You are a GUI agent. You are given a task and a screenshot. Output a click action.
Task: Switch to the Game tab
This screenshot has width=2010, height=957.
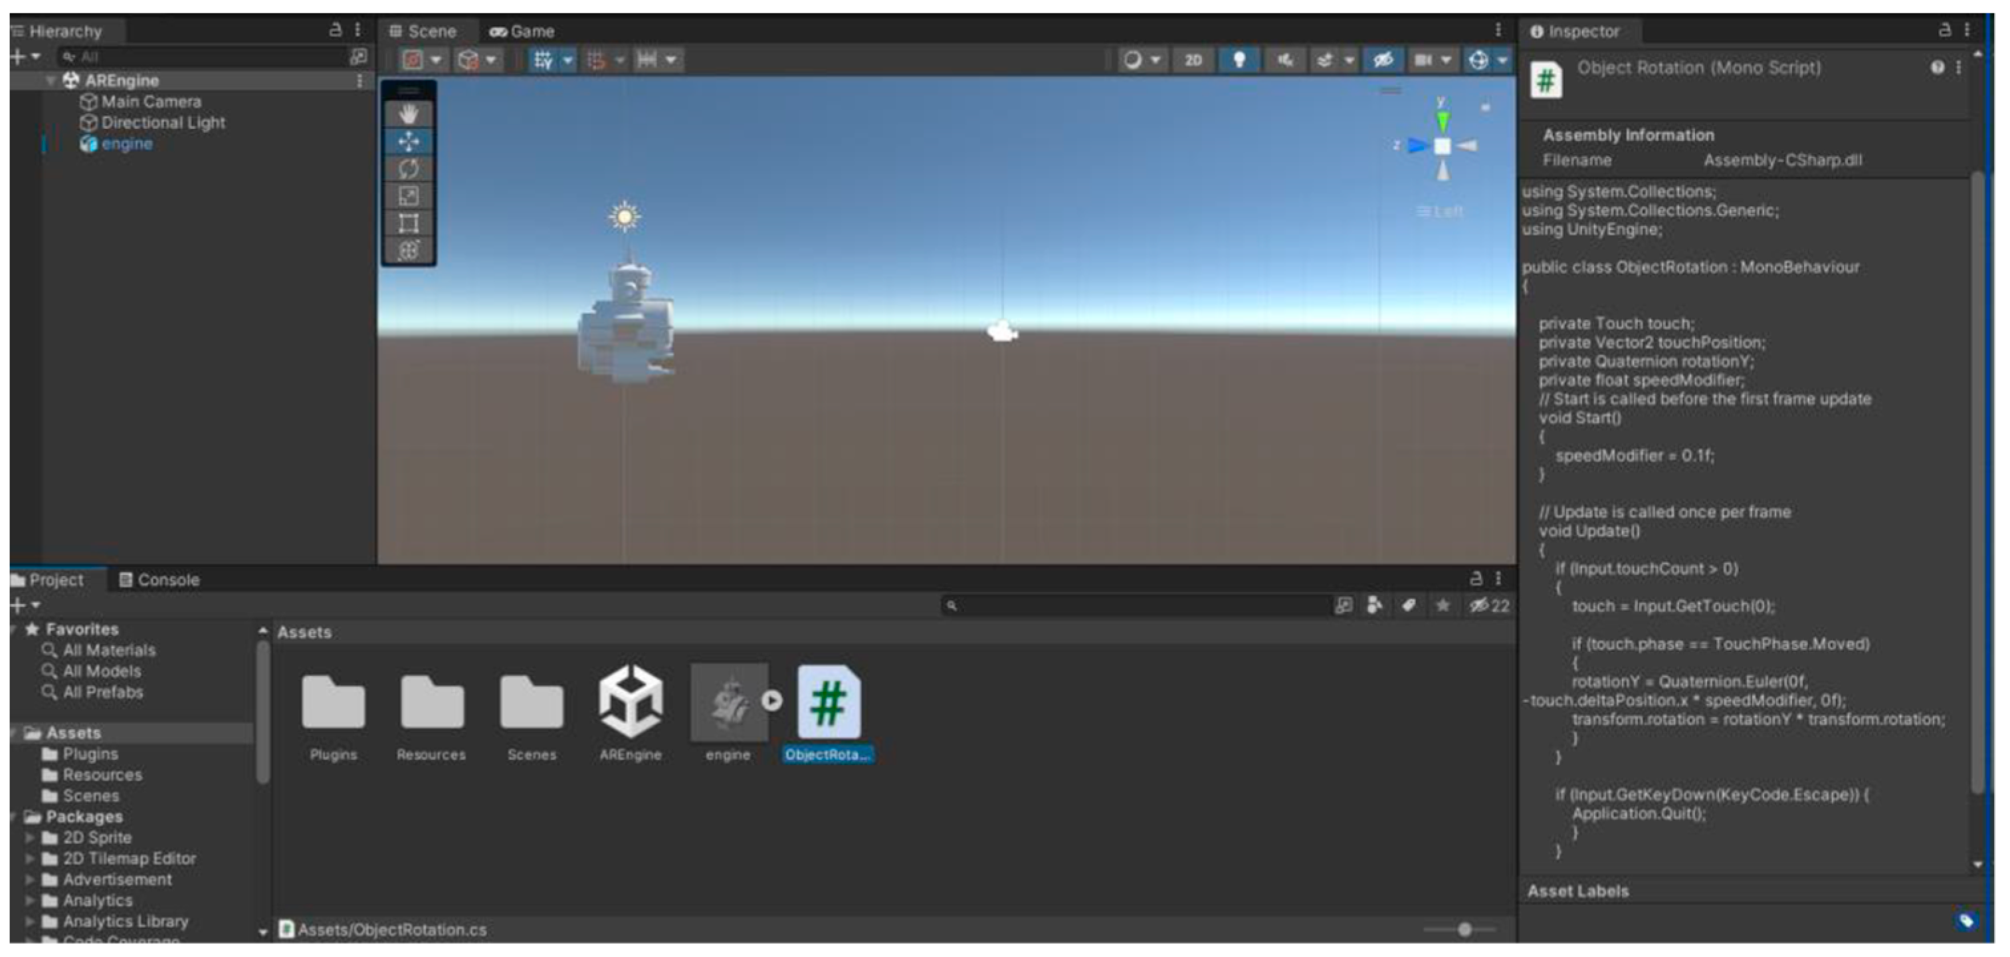522,32
